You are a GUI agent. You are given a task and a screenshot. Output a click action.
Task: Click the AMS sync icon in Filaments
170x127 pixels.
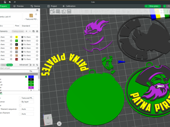click(33, 31)
